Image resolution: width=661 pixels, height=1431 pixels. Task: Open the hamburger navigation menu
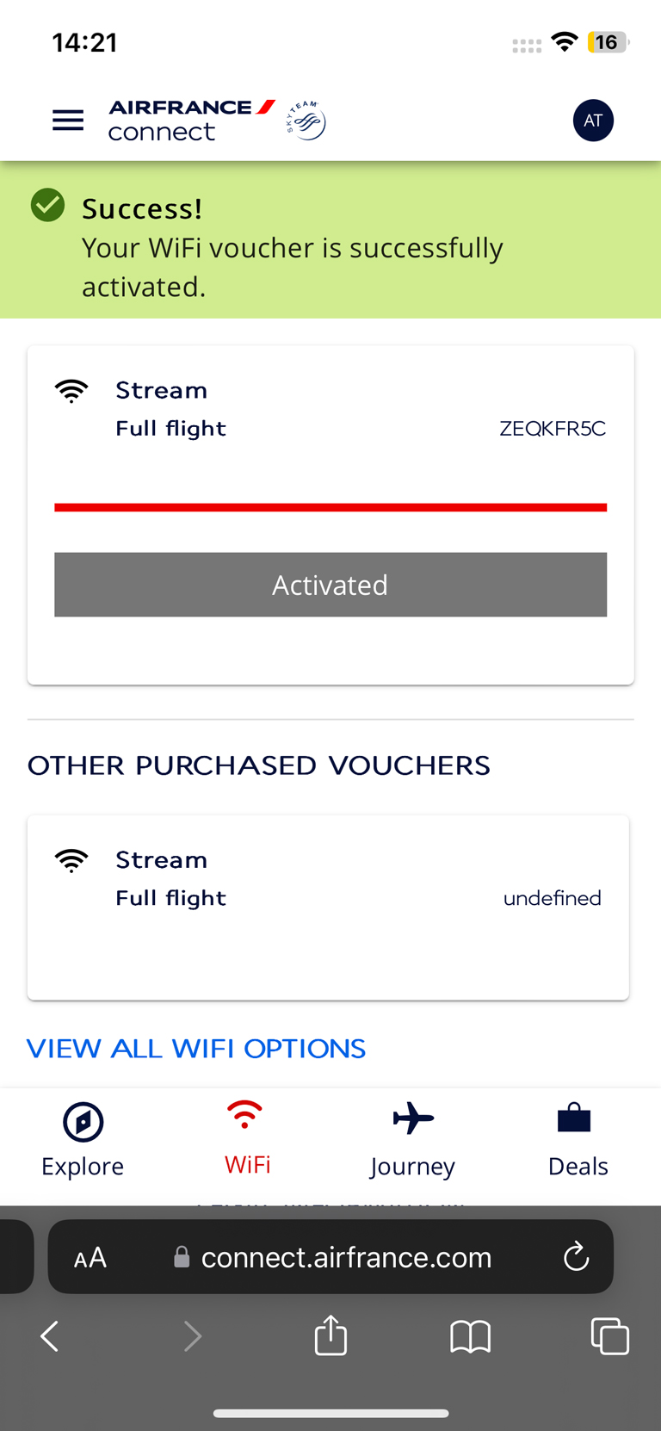click(x=68, y=121)
